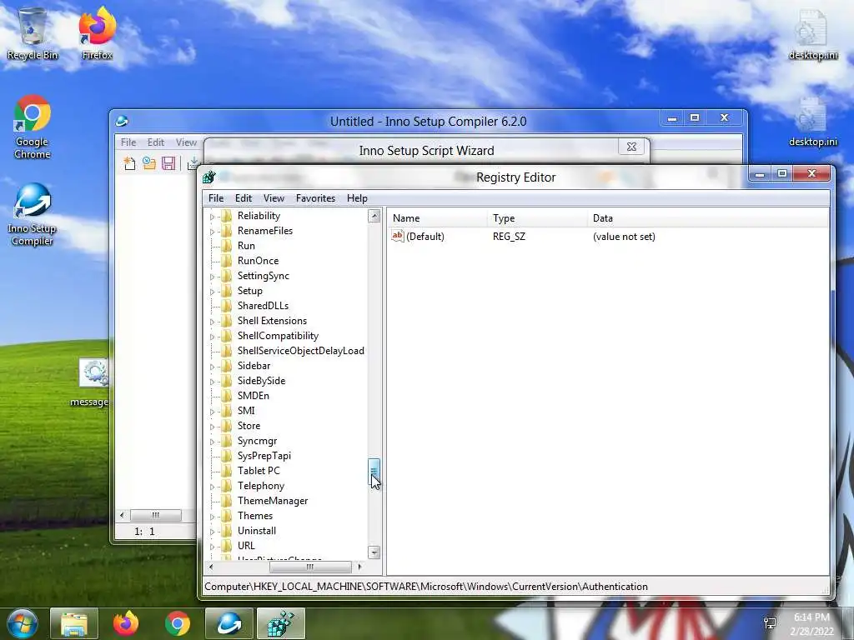Switch to Inno Setup taskbar button
The width and height of the screenshot is (854, 640).
(229, 623)
